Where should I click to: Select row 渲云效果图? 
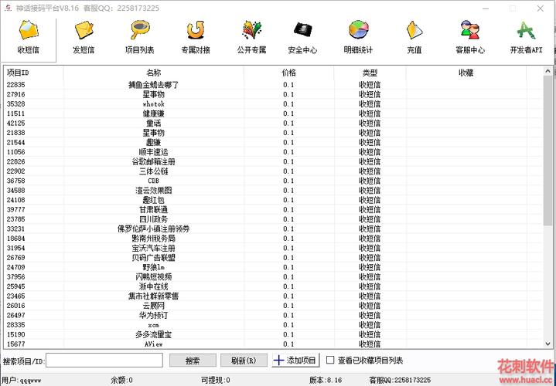(x=273, y=190)
